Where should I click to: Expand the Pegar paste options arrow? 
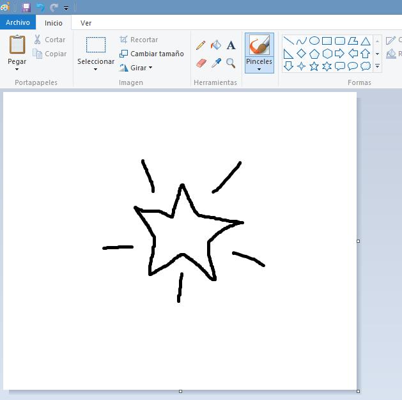click(17, 69)
